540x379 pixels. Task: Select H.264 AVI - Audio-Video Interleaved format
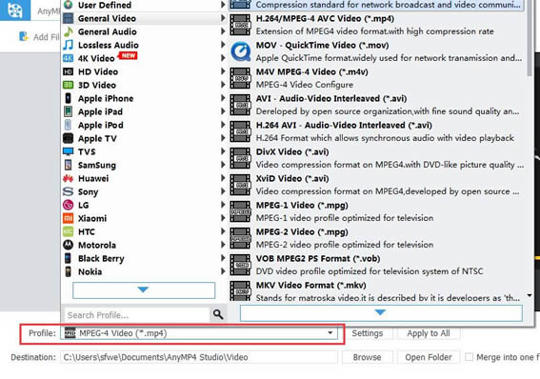pyautogui.click(x=377, y=131)
